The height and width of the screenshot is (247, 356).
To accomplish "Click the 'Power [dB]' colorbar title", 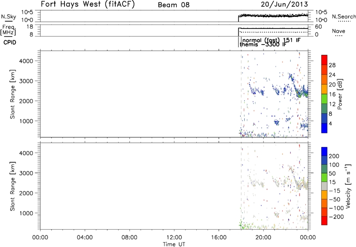I will [x=340, y=94].
